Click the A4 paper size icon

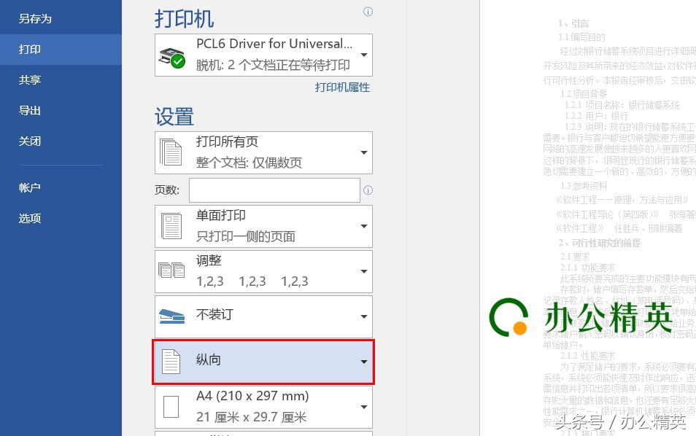click(x=171, y=406)
